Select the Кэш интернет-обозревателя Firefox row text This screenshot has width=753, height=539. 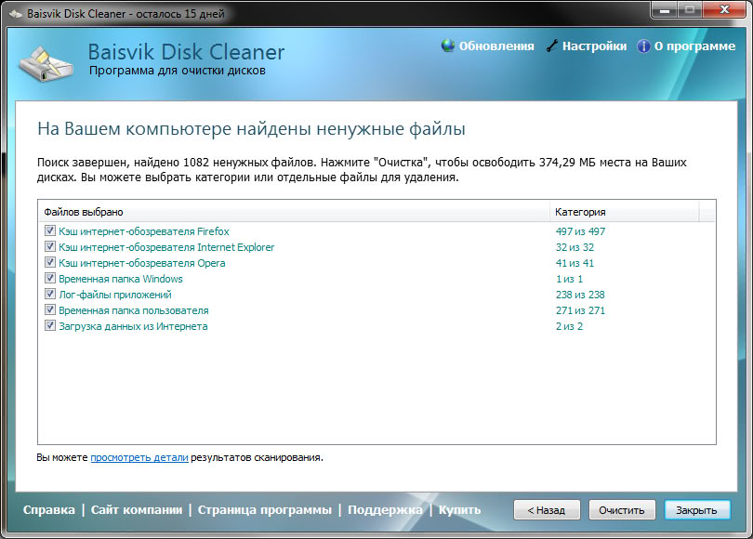144,231
